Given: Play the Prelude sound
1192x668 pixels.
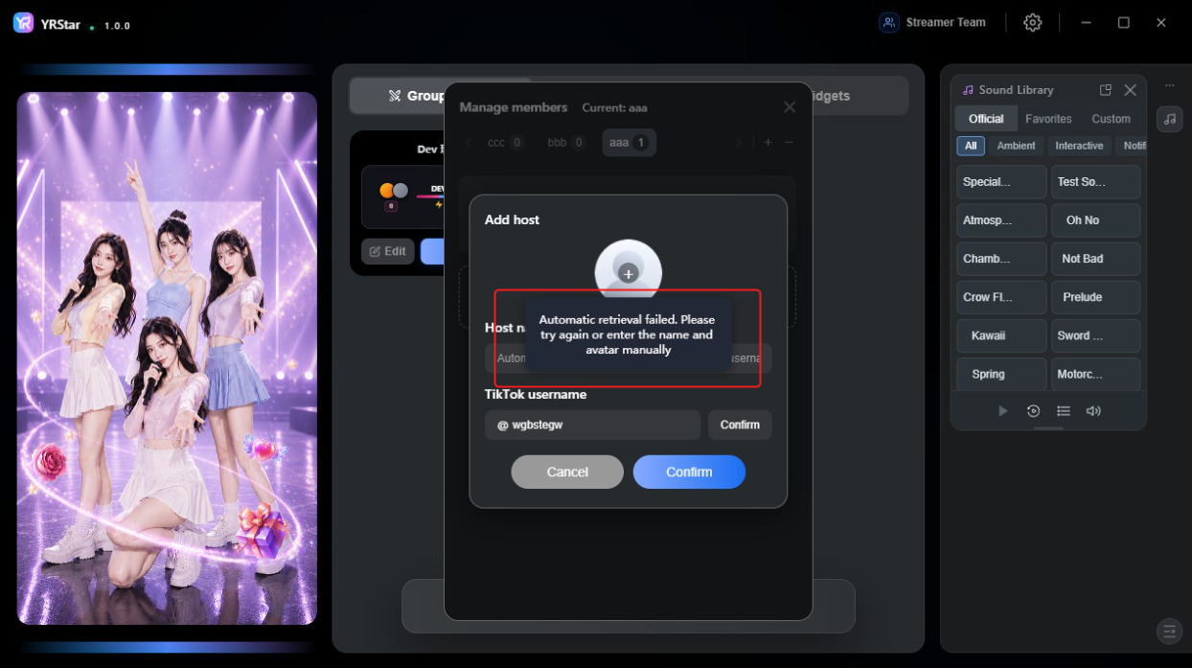Looking at the screenshot, I should [x=1096, y=297].
